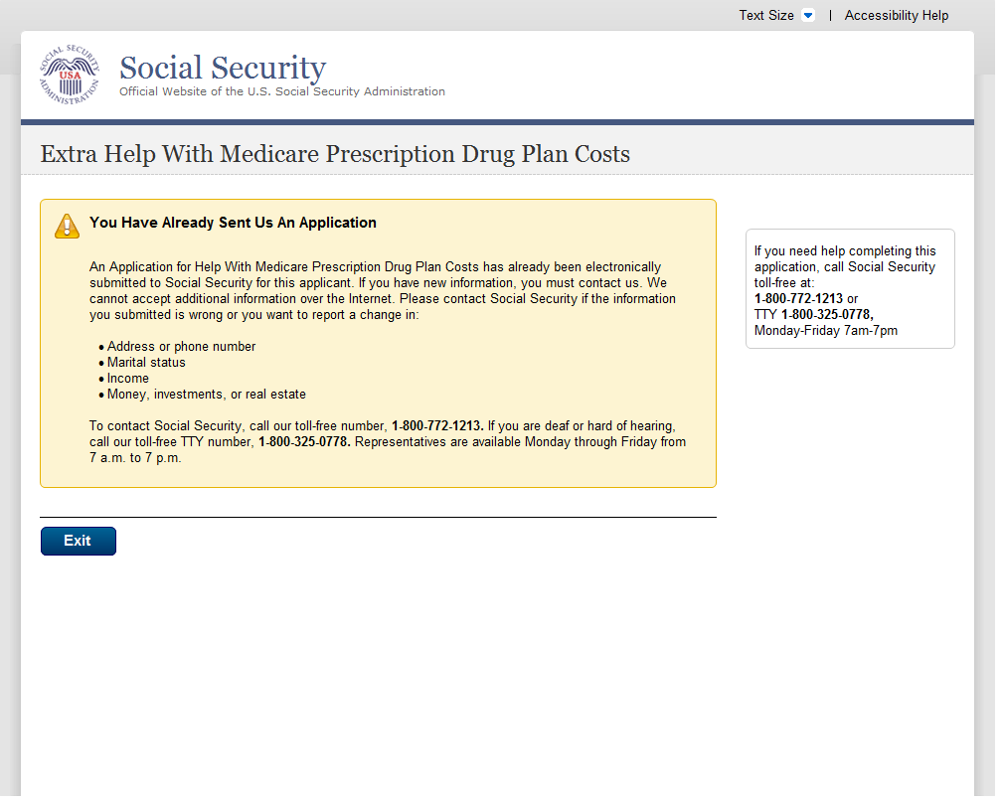Click the Address or phone number bullet

[181, 347]
